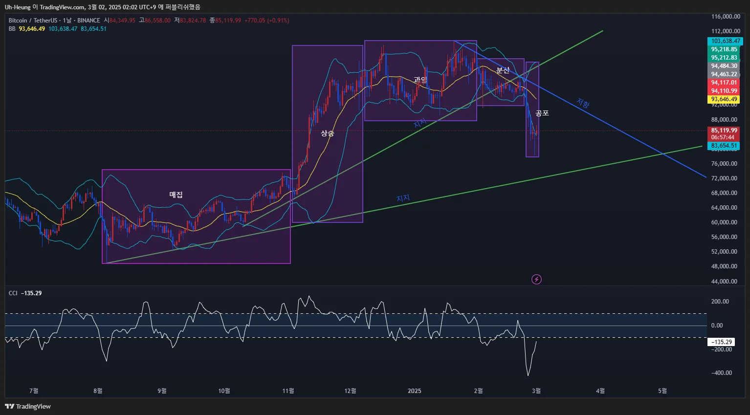Click the 3월 label on time axis
This screenshot has height=415, width=750.
536,391
